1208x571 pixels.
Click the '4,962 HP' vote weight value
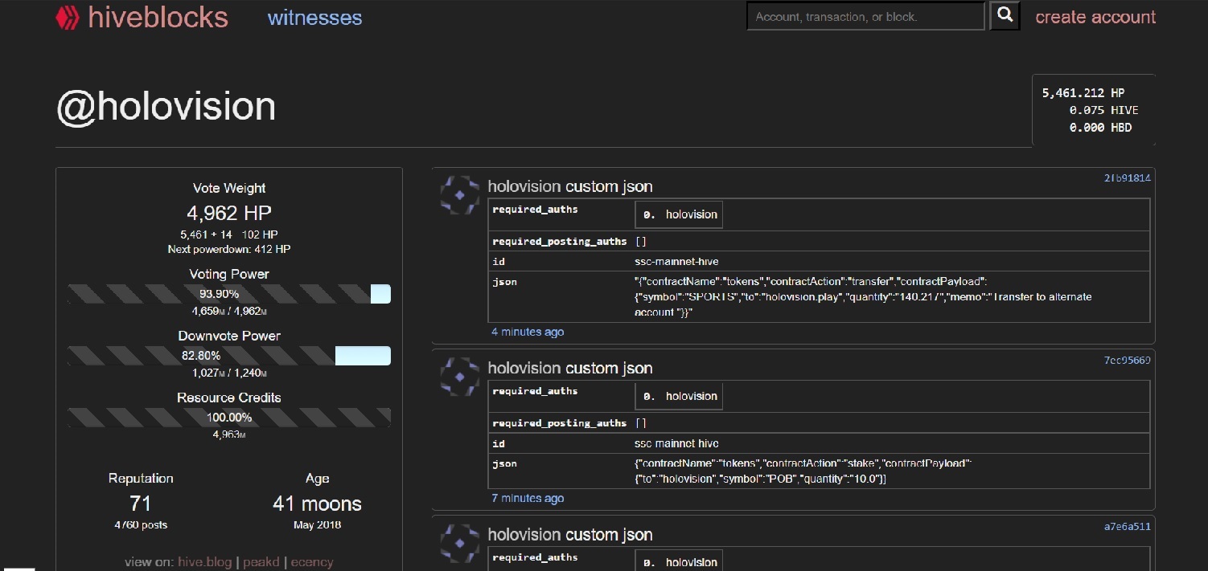coord(229,213)
